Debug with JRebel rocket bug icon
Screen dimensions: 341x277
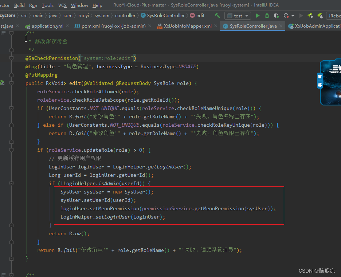pos(320,16)
